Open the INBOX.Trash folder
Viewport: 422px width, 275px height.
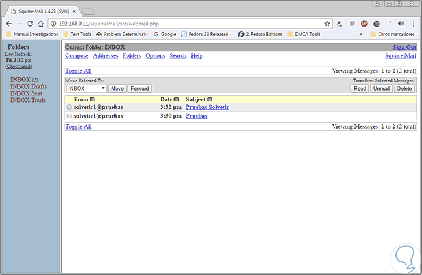click(x=27, y=100)
